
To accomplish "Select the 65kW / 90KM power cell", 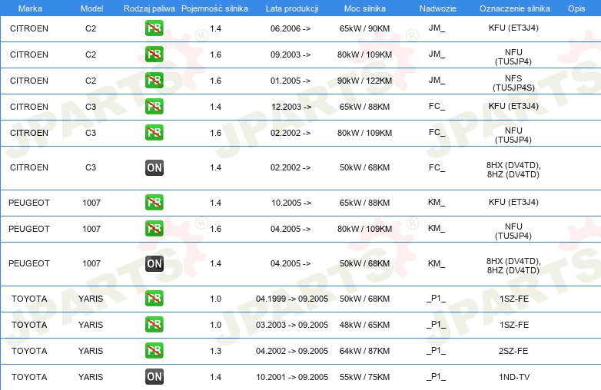I will 364,28.
